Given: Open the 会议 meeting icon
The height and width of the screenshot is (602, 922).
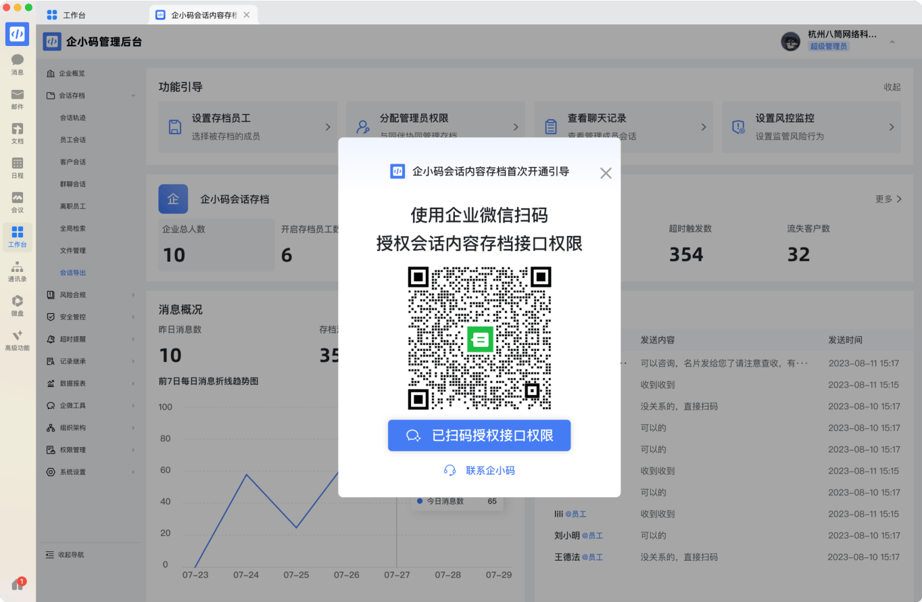Looking at the screenshot, I should tap(18, 202).
